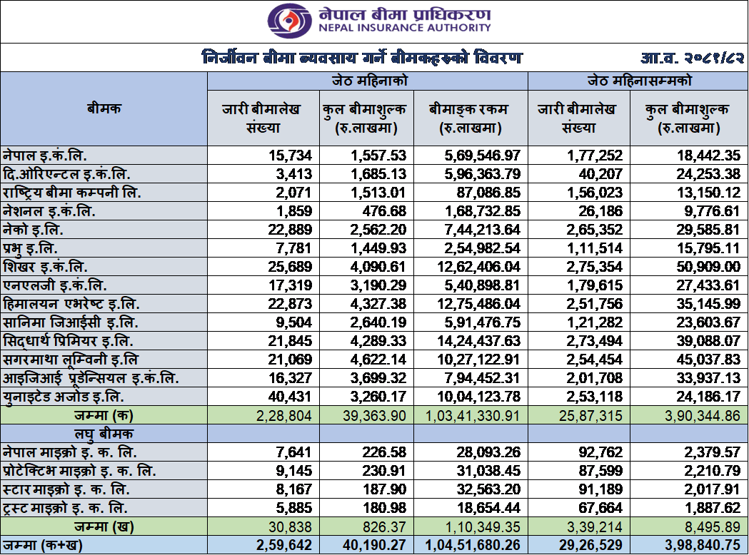Select बीमाङ्क रकम (रु.लाखमा) column header

[x=471, y=118]
